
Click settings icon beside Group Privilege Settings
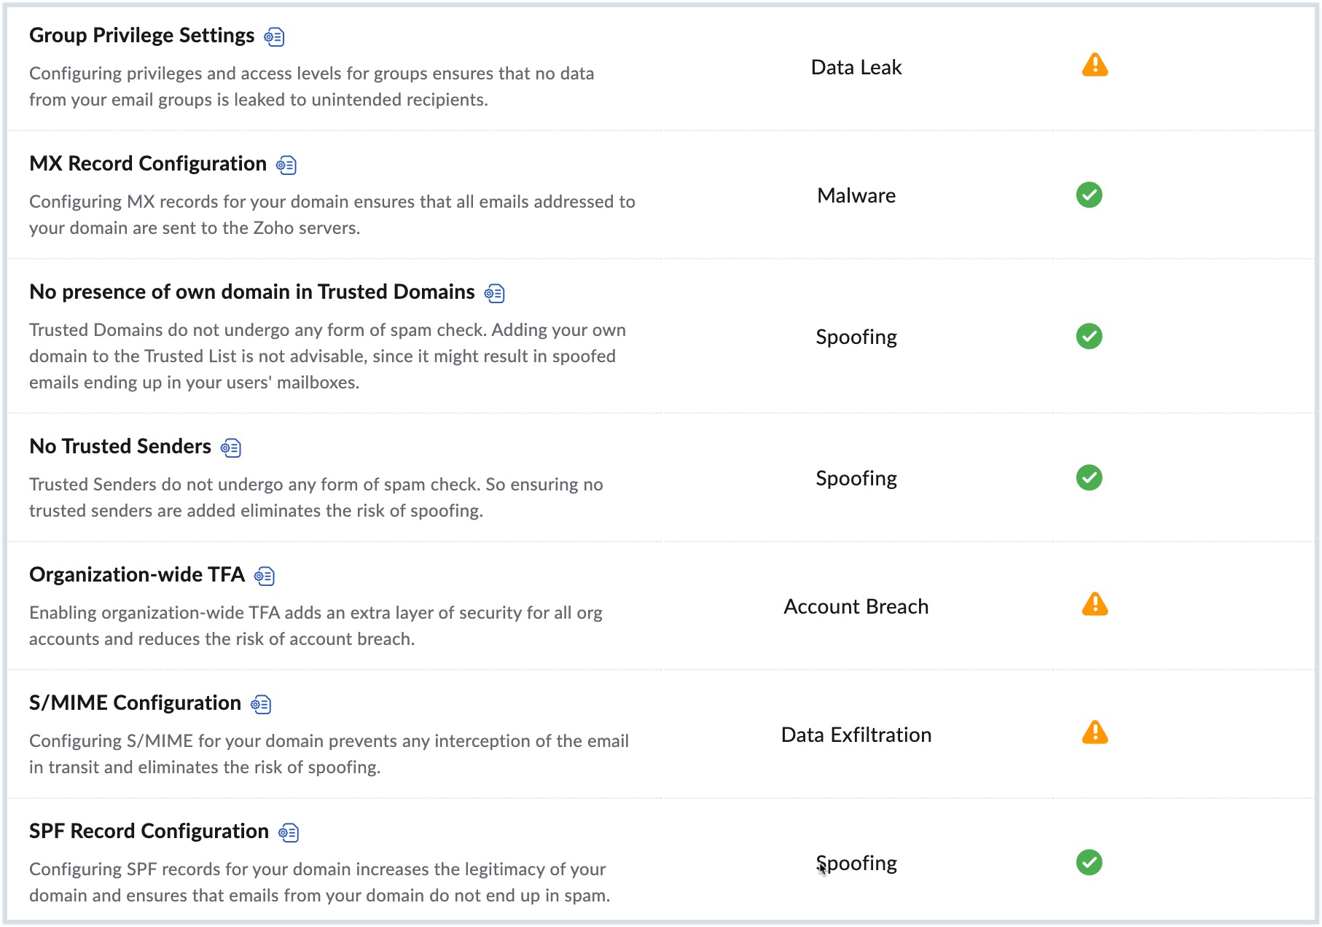(x=275, y=37)
